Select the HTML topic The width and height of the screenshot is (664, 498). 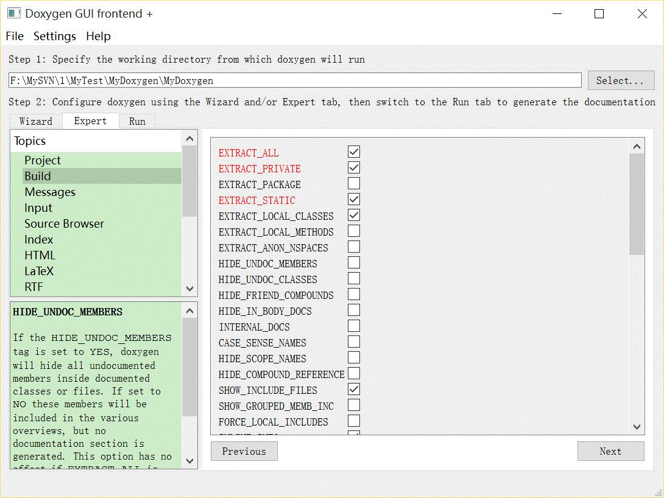pos(102,255)
